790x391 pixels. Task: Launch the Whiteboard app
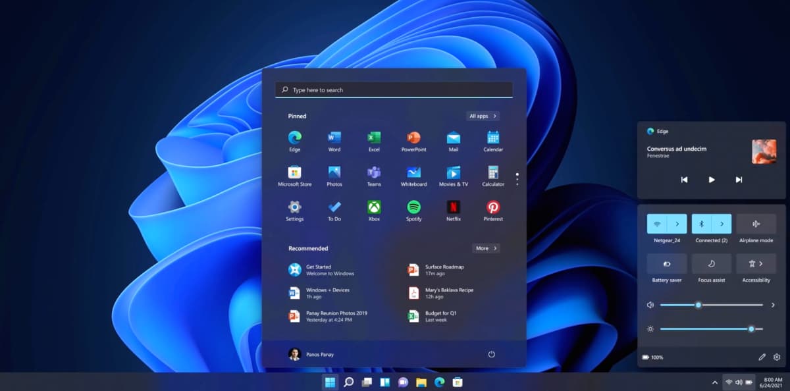coord(413,176)
